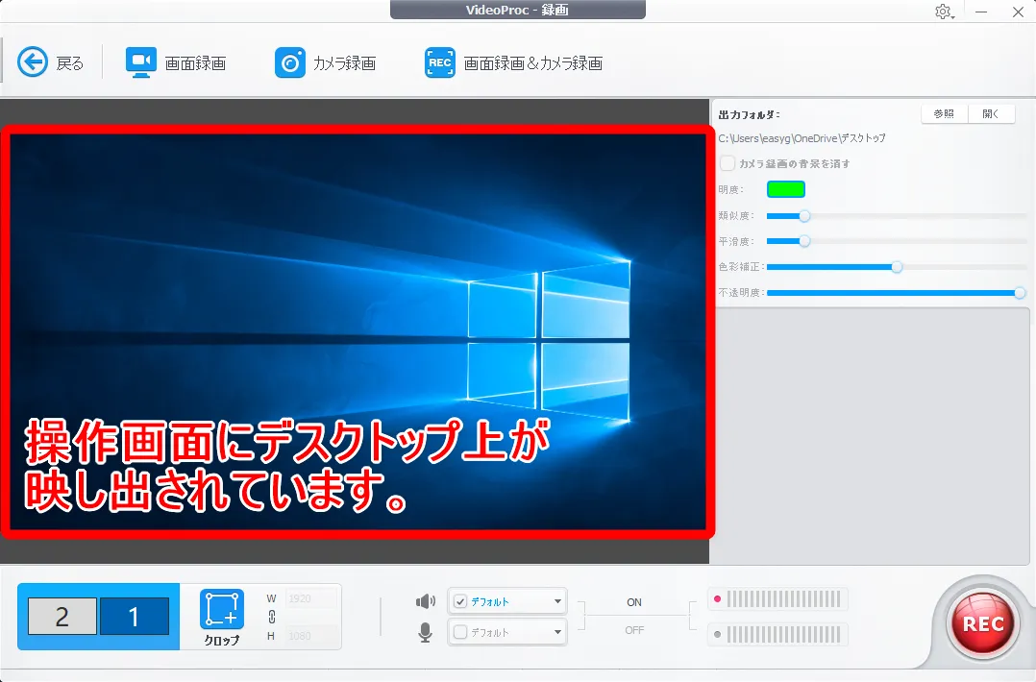Click the W width field

coord(311,598)
